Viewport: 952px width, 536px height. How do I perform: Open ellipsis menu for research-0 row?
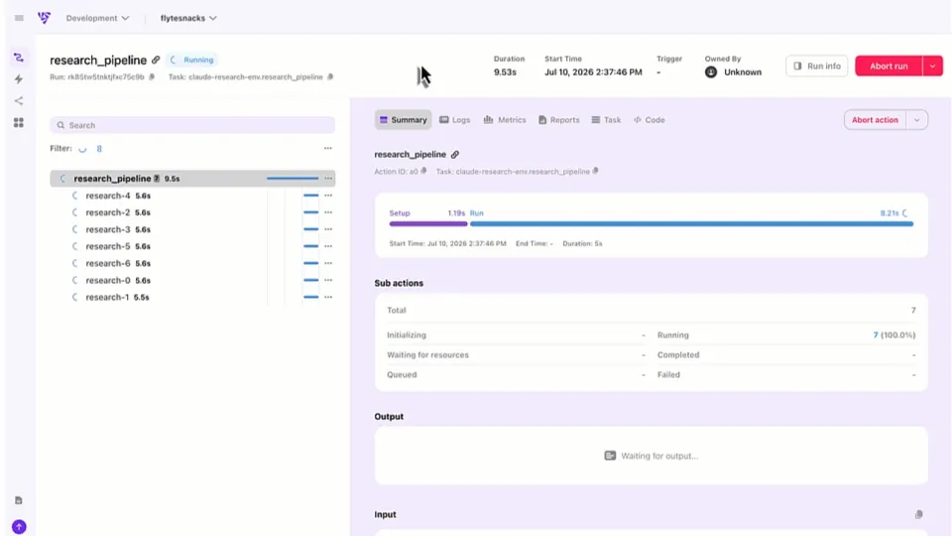point(328,280)
